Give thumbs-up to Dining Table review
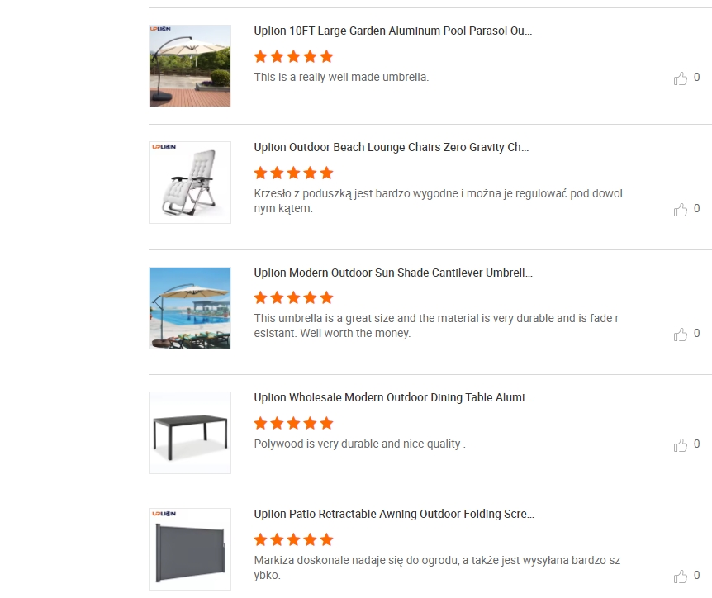Viewport: 712px width, 598px height. pos(681,445)
